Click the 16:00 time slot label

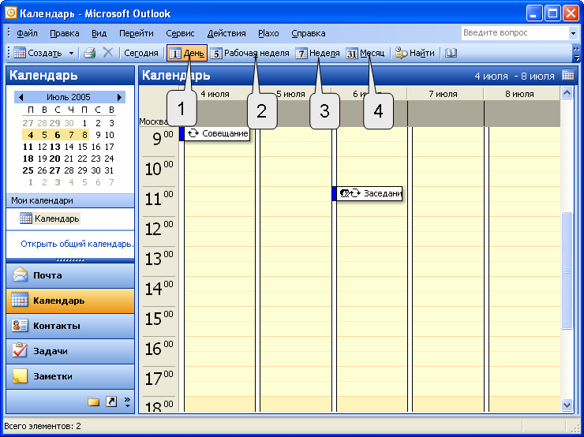tap(159, 349)
